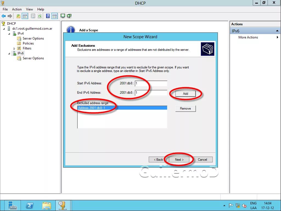The image size is (281, 211).
Task: Click the Policies folder icon
Action: 19,43
